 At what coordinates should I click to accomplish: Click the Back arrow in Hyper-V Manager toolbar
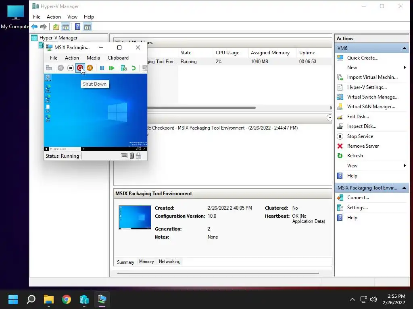pos(34,27)
